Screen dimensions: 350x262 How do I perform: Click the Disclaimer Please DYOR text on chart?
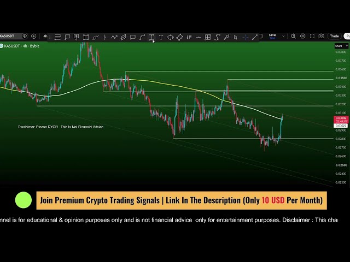(x=61, y=127)
